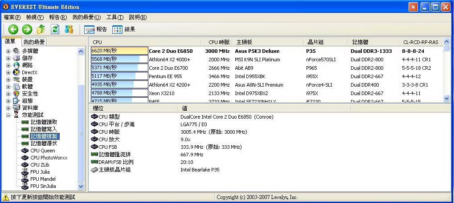This screenshot has height=203, width=454.
Task: Go back with the green left arrow
Action: [13, 29]
